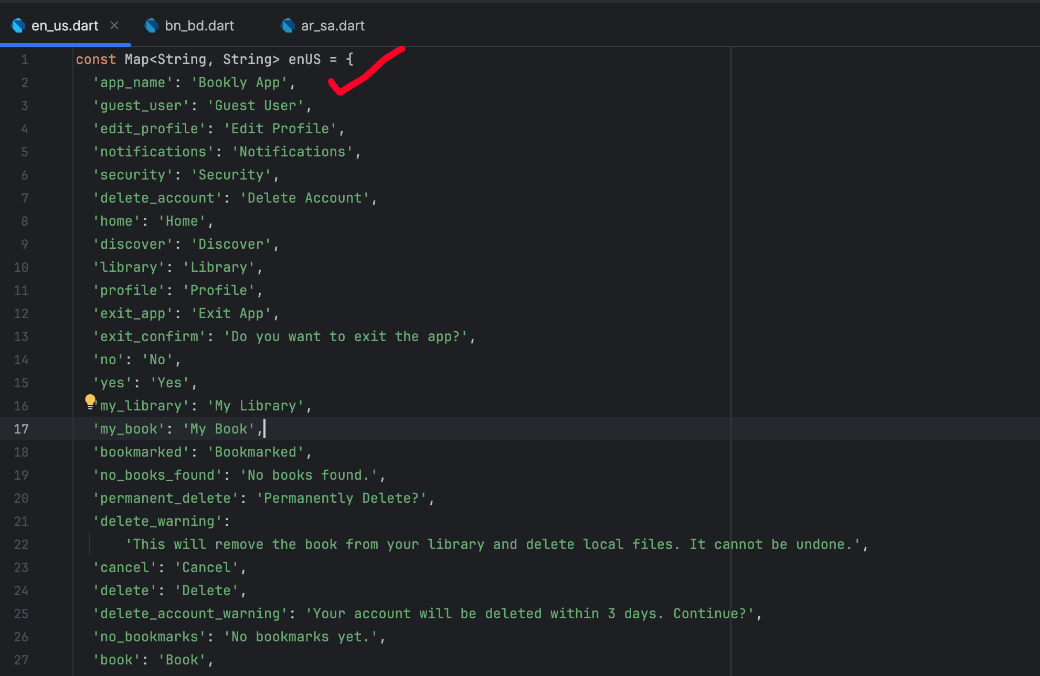Click the 'Delete Account' value
The width and height of the screenshot is (1040, 676).
coord(305,198)
